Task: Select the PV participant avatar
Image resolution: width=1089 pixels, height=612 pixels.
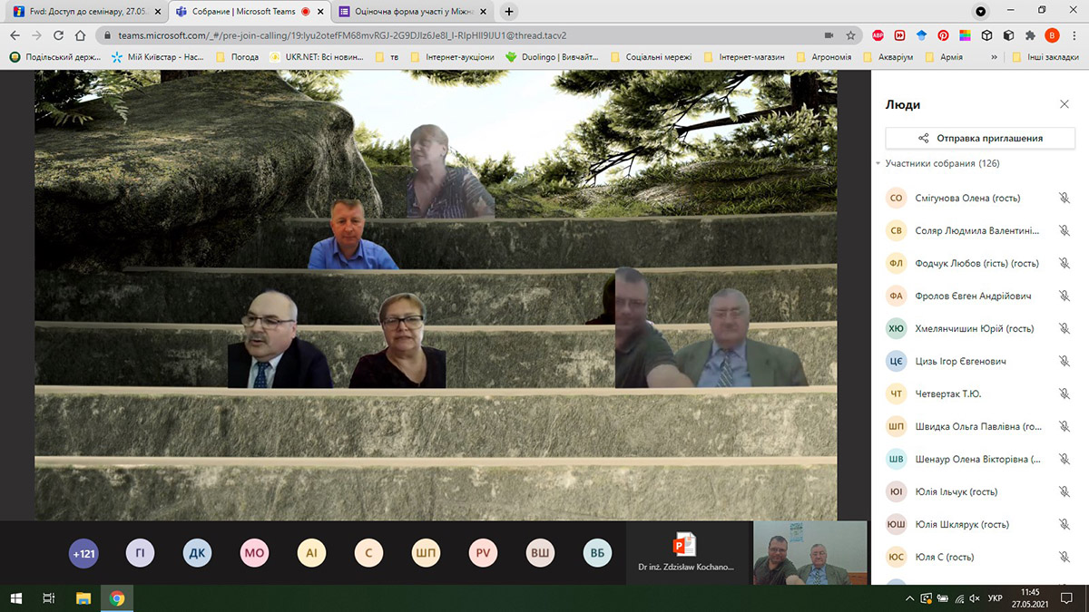Action: tap(482, 553)
